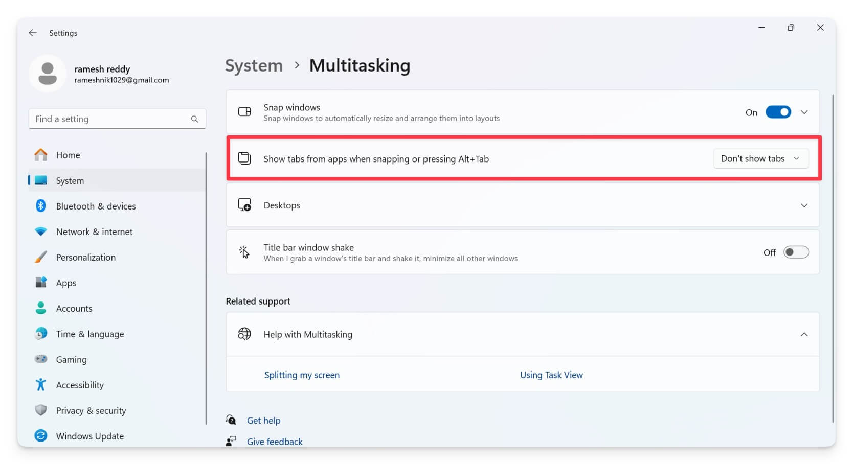This screenshot has width=853, height=464.
Task: Select the Home icon in the sidebar
Action: click(x=40, y=155)
